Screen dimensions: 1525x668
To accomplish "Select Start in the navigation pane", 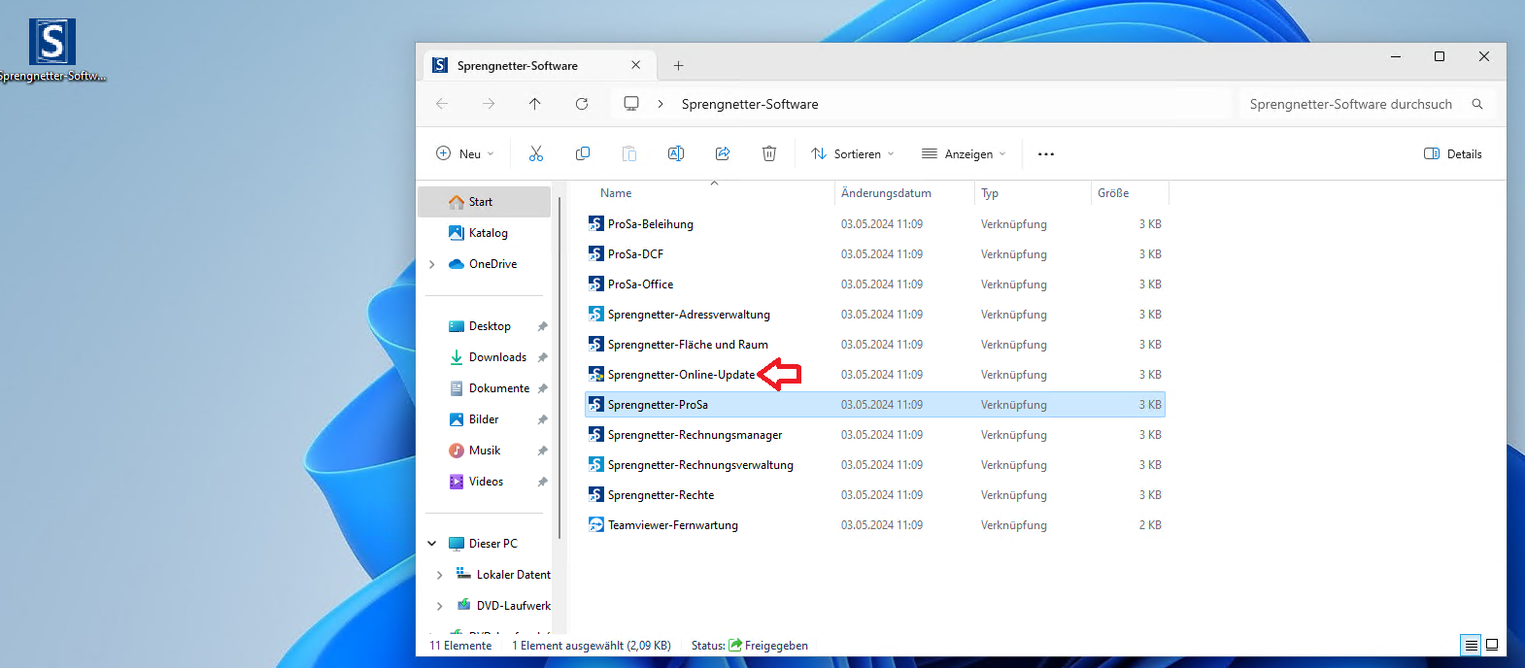I will 484,202.
